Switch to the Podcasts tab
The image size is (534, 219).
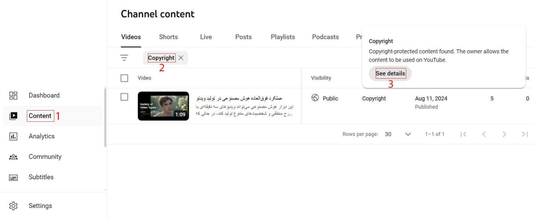[325, 37]
